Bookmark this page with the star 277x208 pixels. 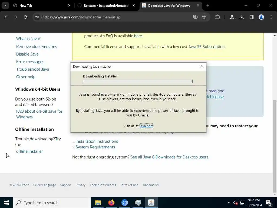click(x=204, y=17)
